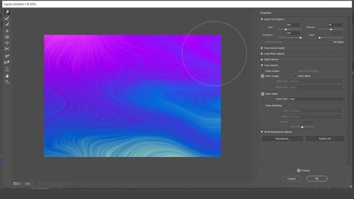Image resolution: width=354 pixels, height=199 pixels.
Task: Select the Freeze Mask tool
Action: pos(7,56)
